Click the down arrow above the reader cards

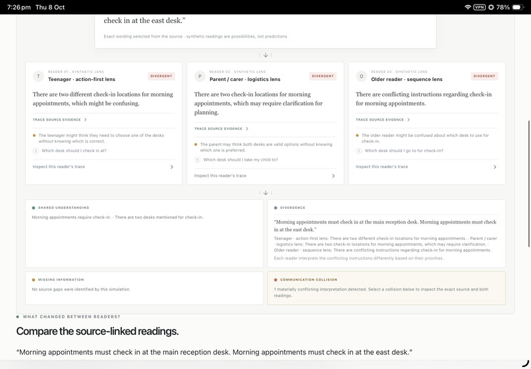pos(265,55)
